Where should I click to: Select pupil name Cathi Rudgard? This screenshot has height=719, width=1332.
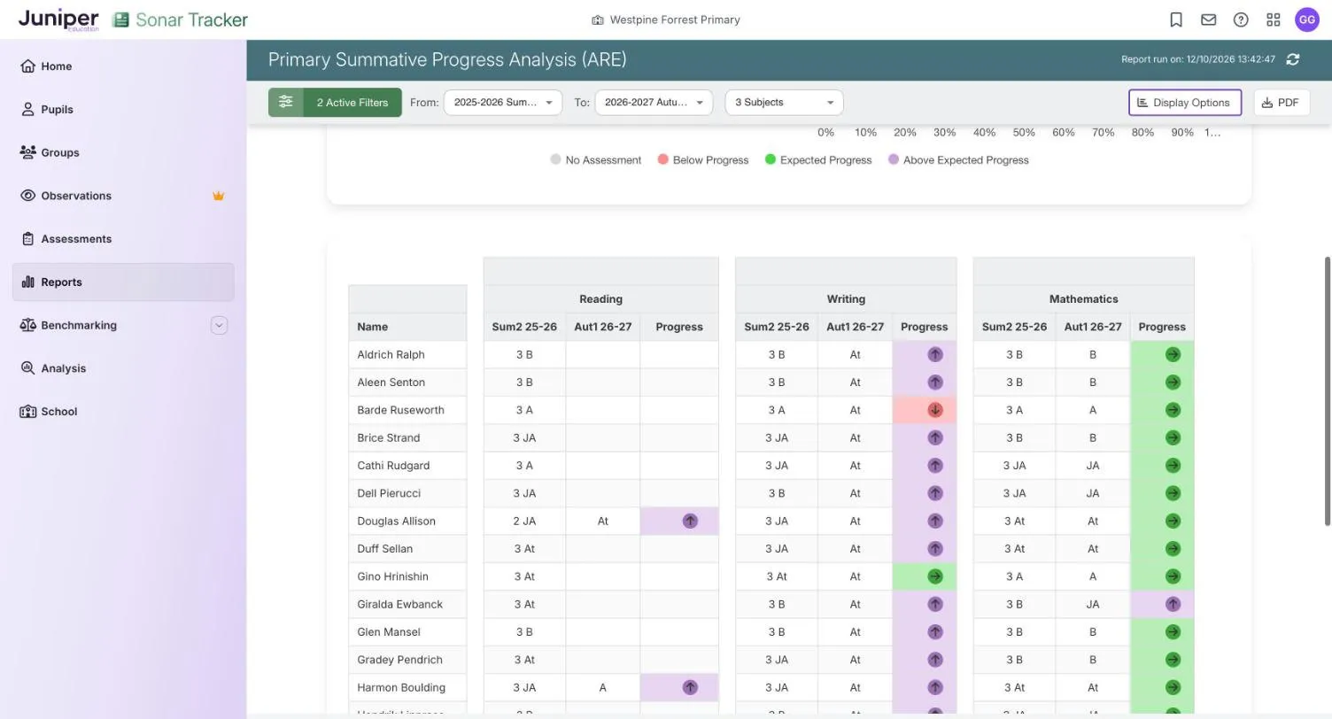coord(393,466)
